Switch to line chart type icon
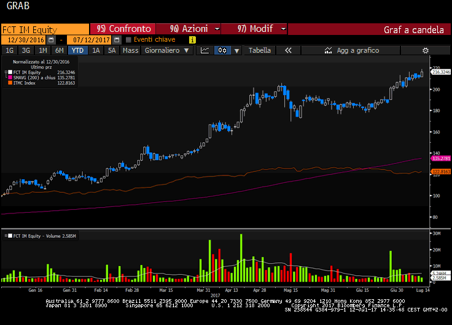452x325 pixels. (206, 50)
